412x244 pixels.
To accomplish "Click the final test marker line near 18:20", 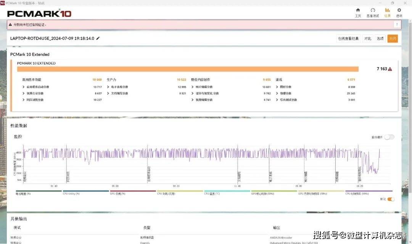I will point(358,163).
